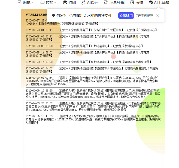179x168 pixels.
Task: Click the 转换 (Convert) icon
Action: [42, 2]
